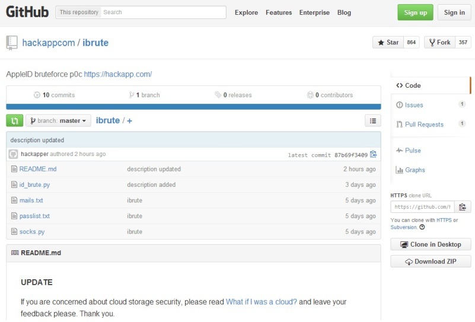Screen dimensions: 475x322
Task: Create a new file with the plus link
Action: (x=130, y=121)
